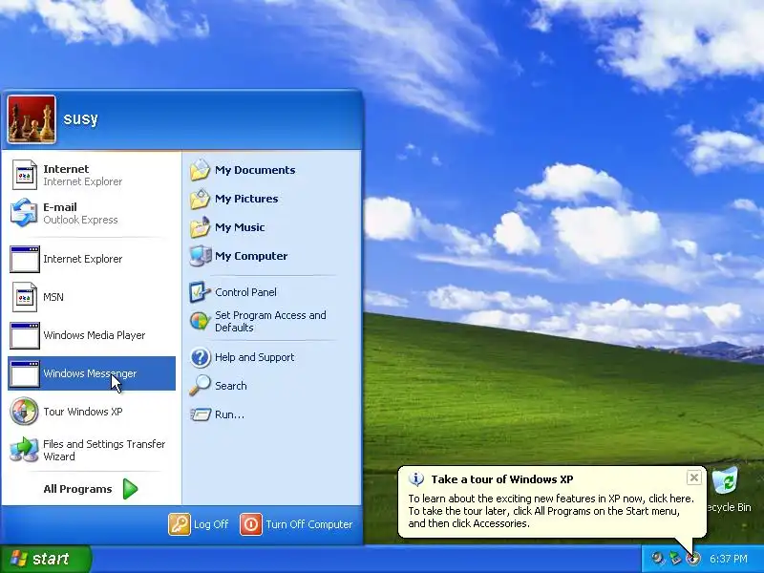Click the Files and Settings Transfer Wizard icon
764x573 pixels.
click(x=24, y=450)
